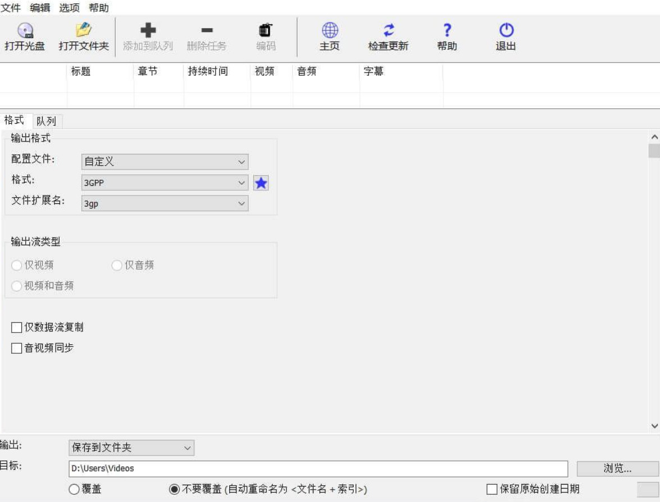Click the Video (视频) column header
Image resolution: width=660 pixels, height=502 pixels.
pos(271,71)
